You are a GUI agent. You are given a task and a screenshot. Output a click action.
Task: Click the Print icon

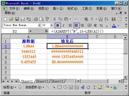click(x=36, y=19)
